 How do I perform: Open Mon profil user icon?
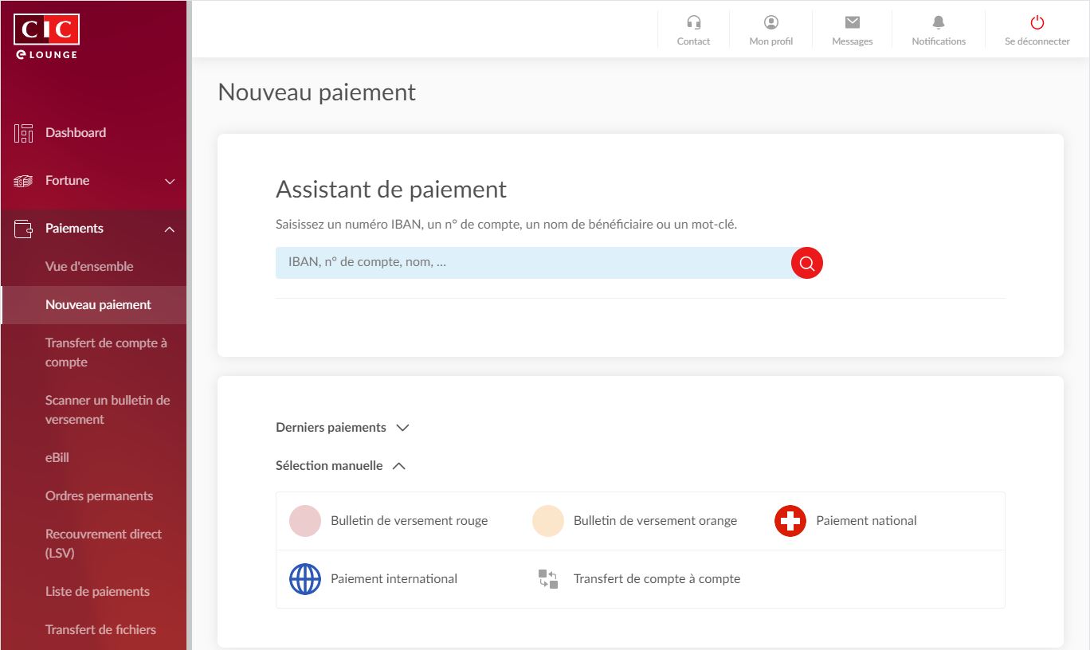pyautogui.click(x=770, y=23)
